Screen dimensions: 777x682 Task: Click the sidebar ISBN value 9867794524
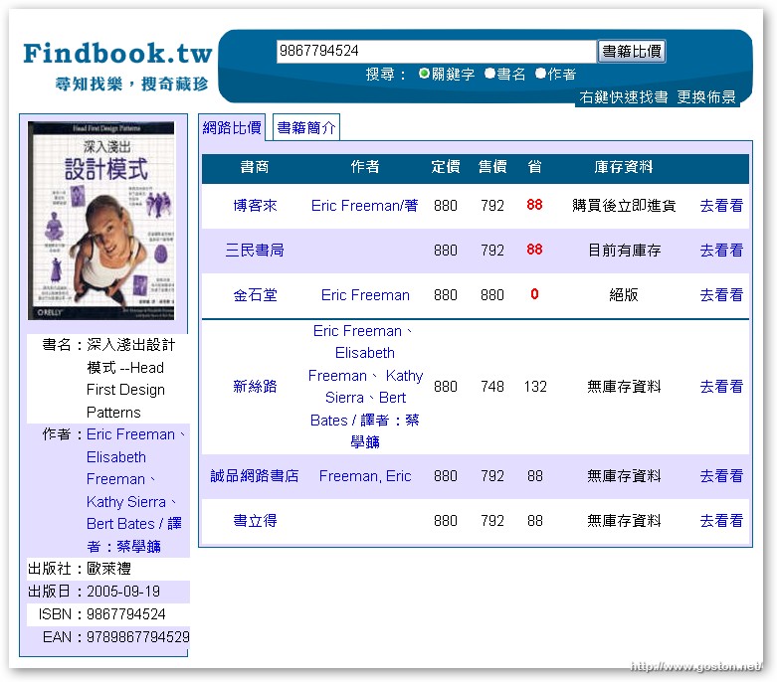(126, 614)
